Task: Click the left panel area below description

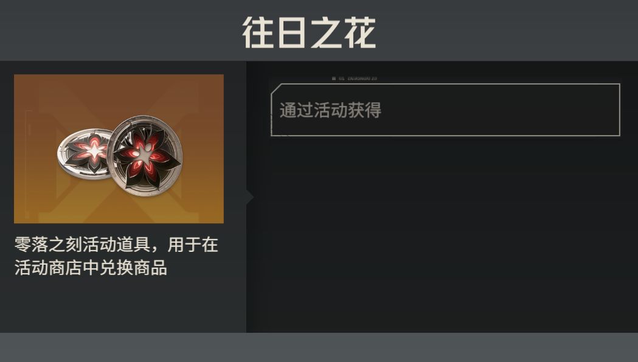Action: [x=122, y=305]
